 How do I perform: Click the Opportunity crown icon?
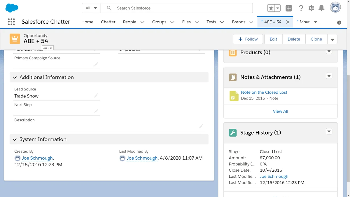pos(15,39)
